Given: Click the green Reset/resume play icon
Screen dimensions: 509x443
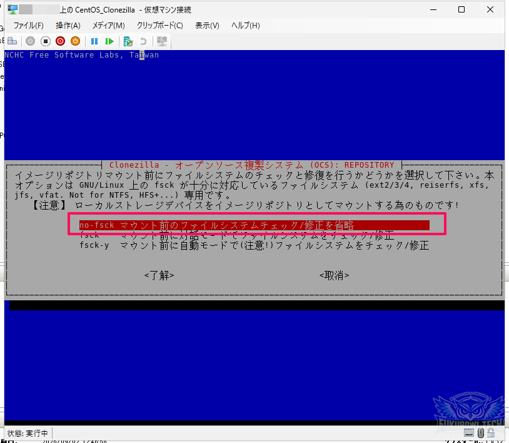Looking at the screenshot, I should click(109, 41).
